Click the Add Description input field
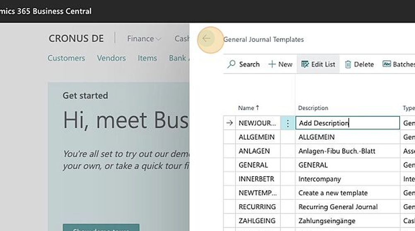Viewport: 415px width, 231px height. (x=347, y=123)
